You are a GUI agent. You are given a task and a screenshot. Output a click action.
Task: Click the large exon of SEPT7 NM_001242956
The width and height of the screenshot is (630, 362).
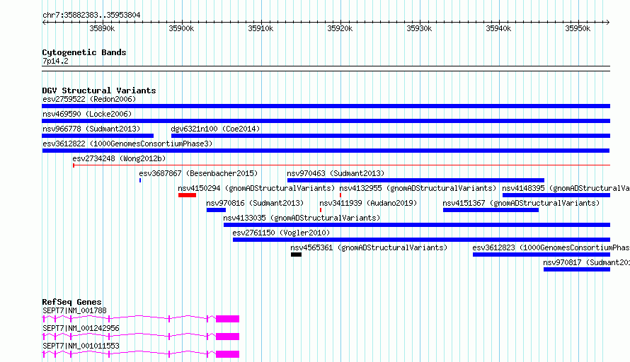click(x=227, y=337)
